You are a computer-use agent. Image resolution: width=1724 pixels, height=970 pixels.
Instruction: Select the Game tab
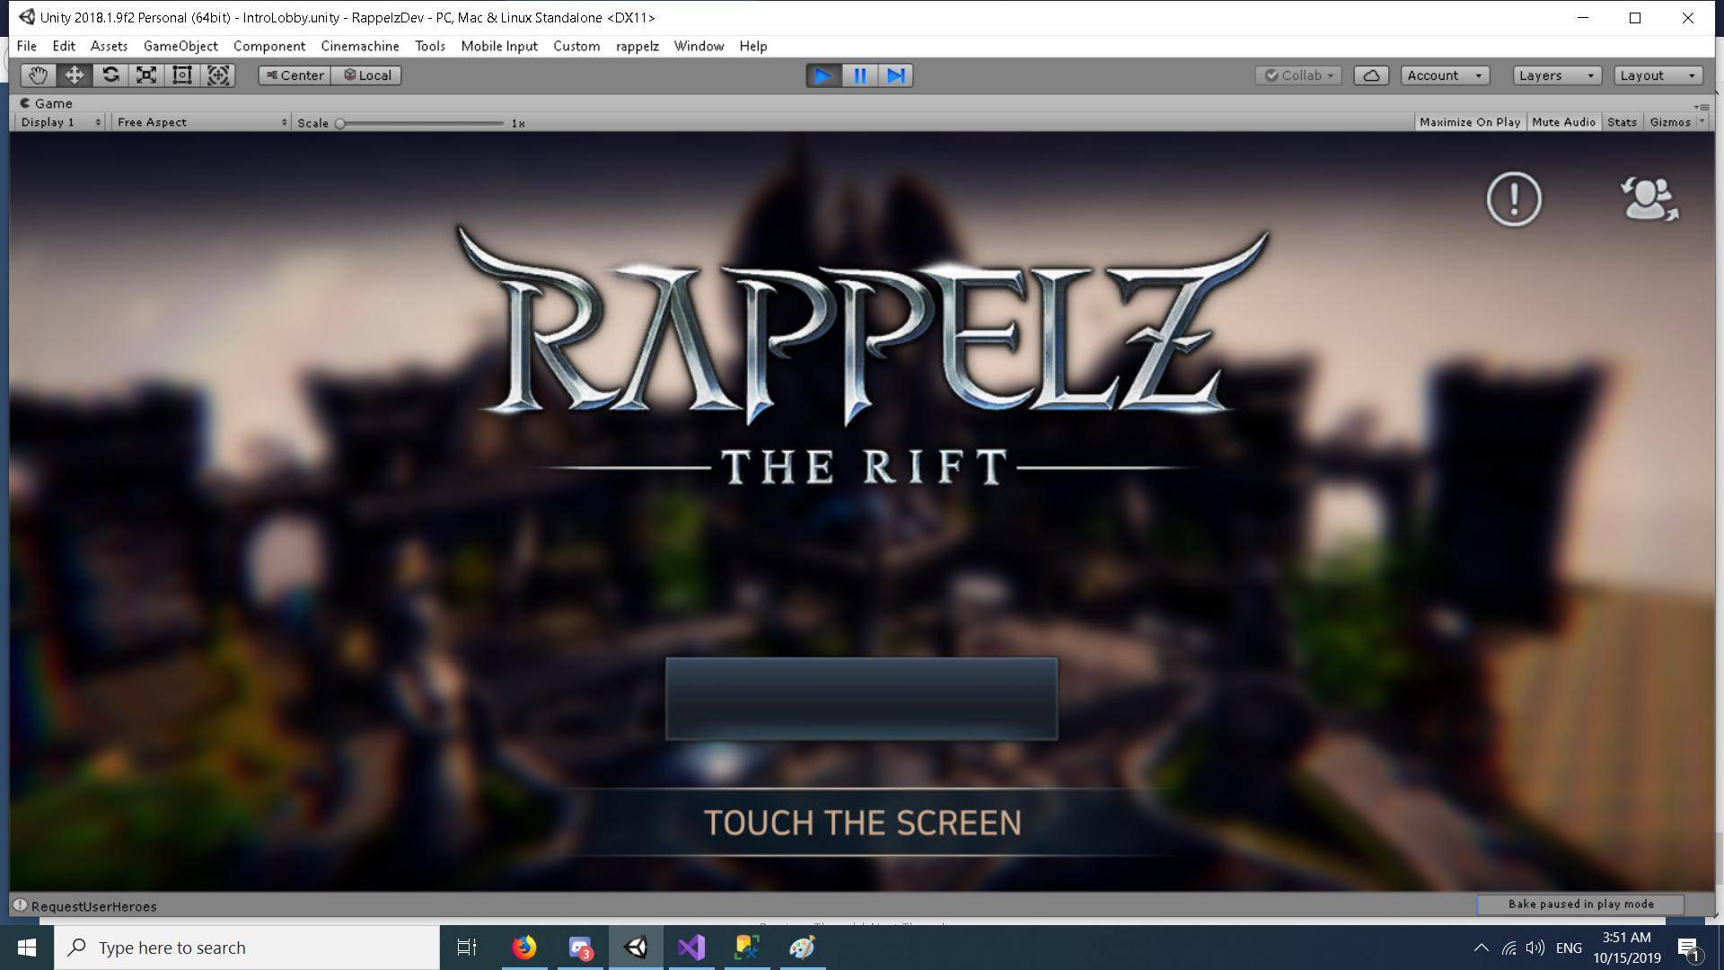(47, 103)
